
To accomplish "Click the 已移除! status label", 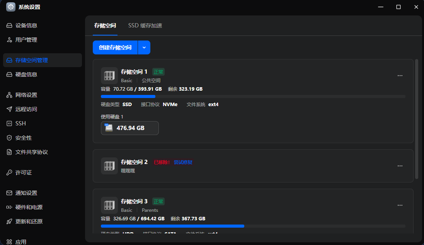I will point(162,162).
